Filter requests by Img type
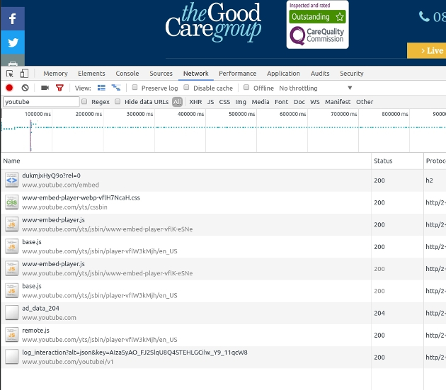 [x=241, y=102]
